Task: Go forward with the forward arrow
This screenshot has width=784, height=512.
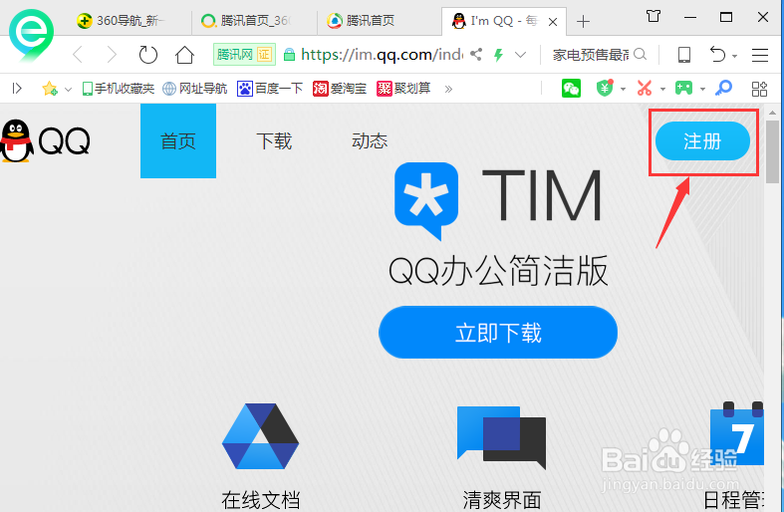Action: (x=112, y=55)
